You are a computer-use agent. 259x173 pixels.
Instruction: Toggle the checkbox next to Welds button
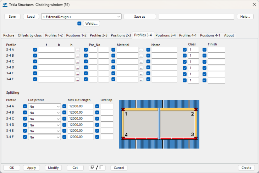click(x=79, y=24)
